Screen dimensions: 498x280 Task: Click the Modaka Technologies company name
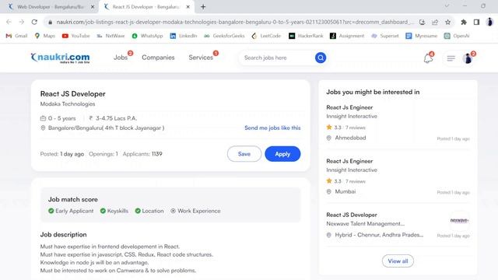(68, 103)
